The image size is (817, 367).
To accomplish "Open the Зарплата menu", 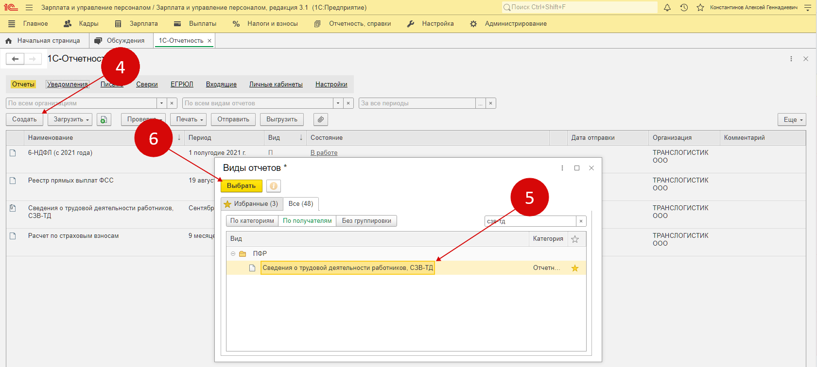I will tap(144, 24).
